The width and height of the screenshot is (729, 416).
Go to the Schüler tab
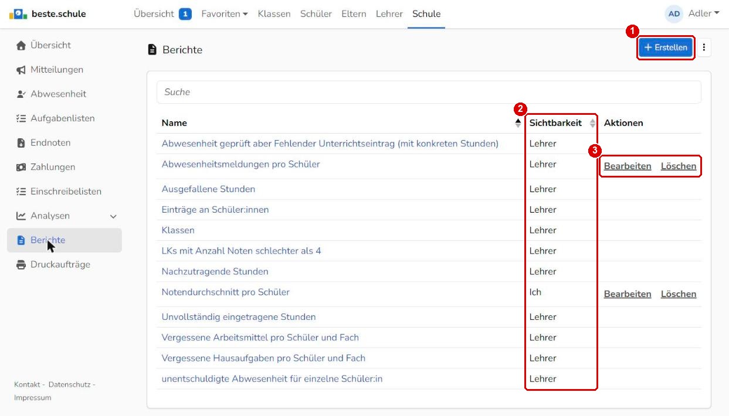tap(316, 13)
